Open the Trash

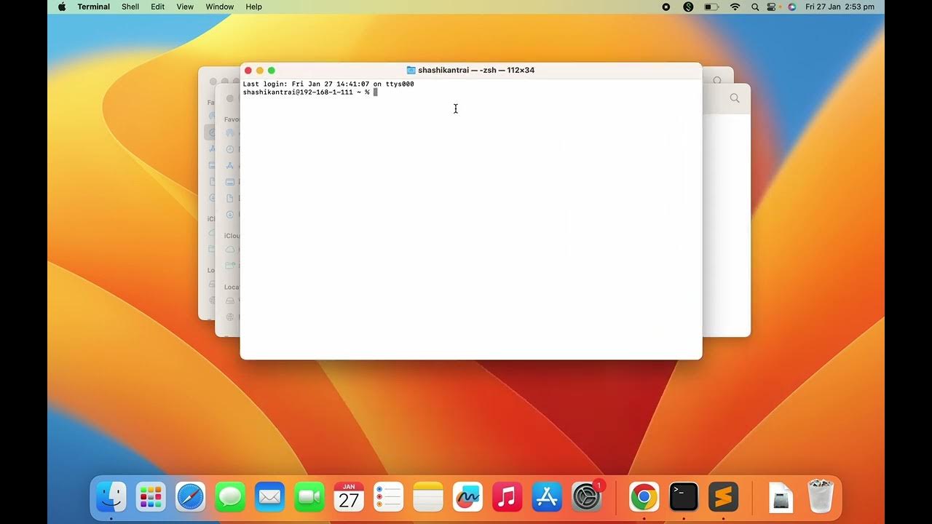pos(821,496)
